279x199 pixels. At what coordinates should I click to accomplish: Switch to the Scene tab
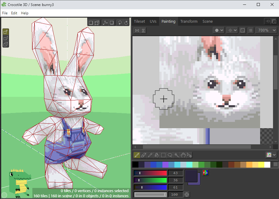pos(208,21)
